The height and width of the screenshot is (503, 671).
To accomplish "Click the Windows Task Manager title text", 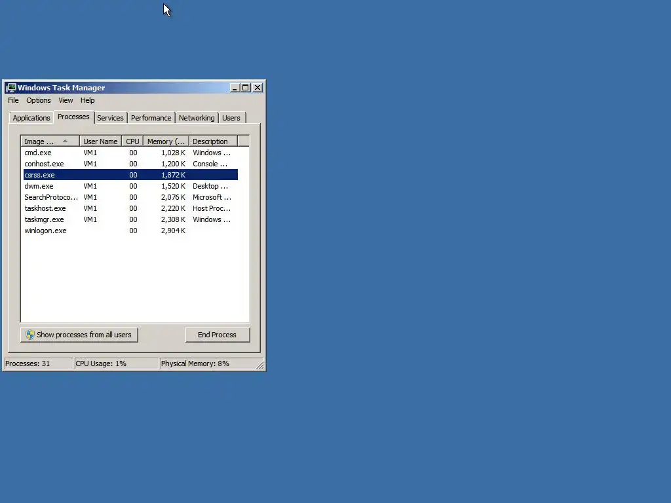I will tap(61, 88).
